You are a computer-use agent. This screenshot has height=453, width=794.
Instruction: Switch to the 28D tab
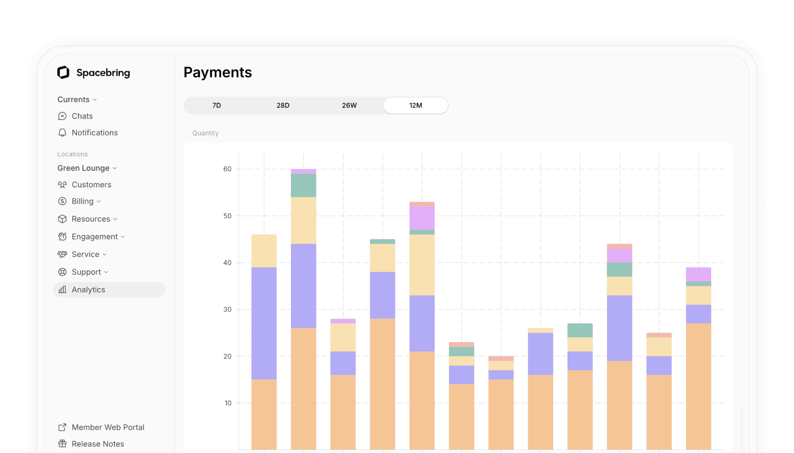pyautogui.click(x=283, y=105)
